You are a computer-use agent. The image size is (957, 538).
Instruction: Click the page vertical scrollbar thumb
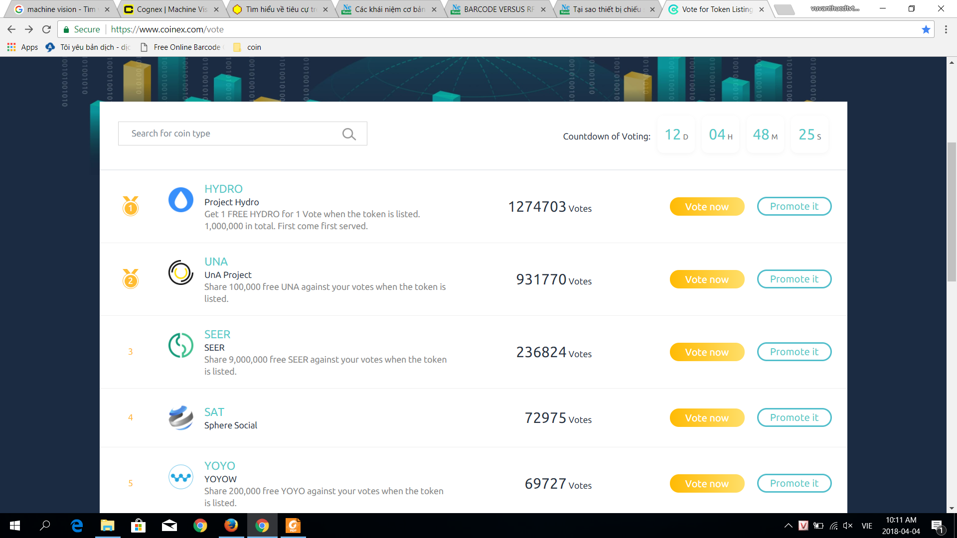pos(952,212)
